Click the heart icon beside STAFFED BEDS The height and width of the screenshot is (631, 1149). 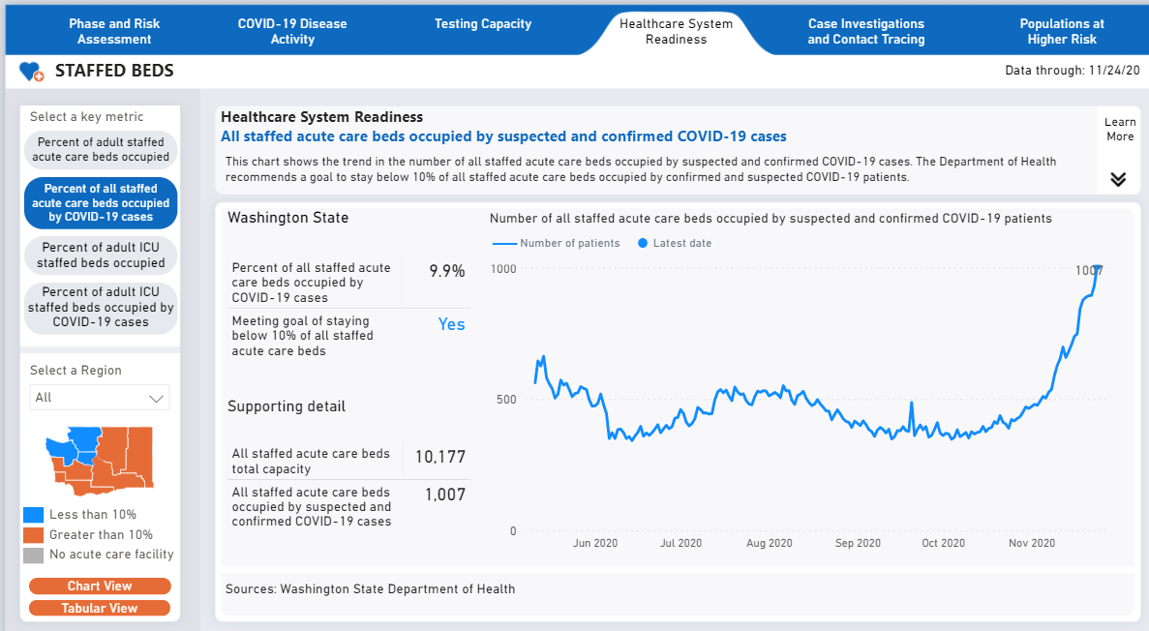point(32,72)
